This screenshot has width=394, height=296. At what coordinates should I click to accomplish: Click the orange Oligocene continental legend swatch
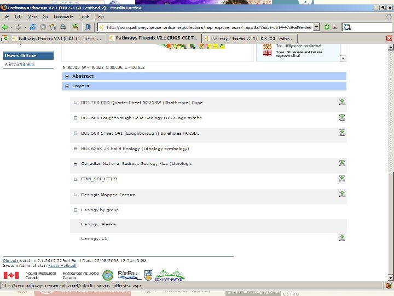click(267, 46)
